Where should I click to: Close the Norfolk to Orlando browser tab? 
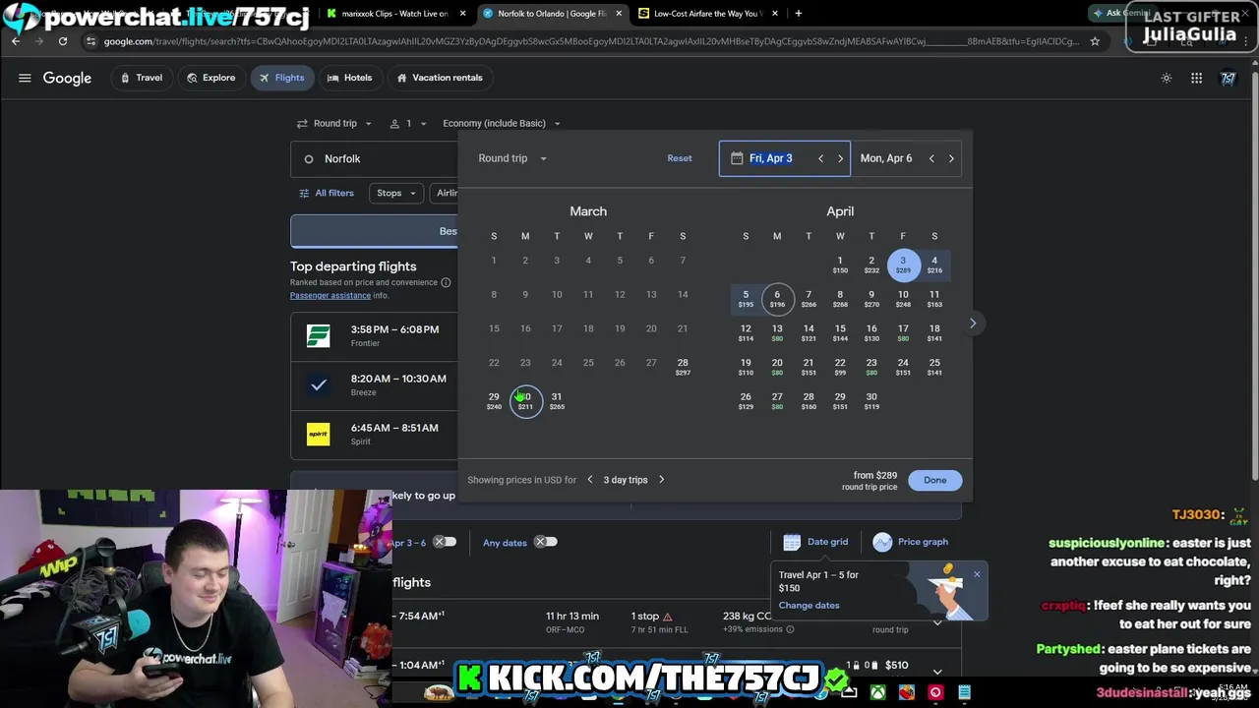(619, 14)
